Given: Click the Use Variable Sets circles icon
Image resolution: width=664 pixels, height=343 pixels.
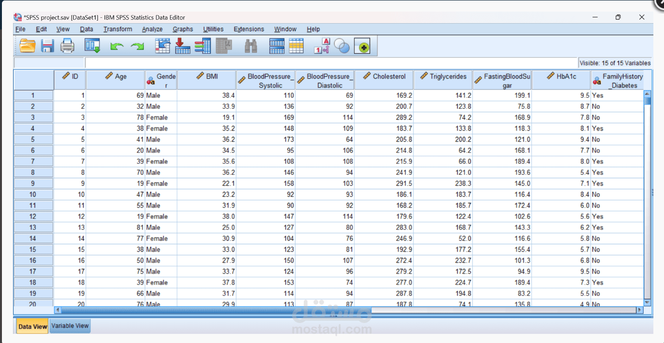Looking at the screenshot, I should (342, 45).
